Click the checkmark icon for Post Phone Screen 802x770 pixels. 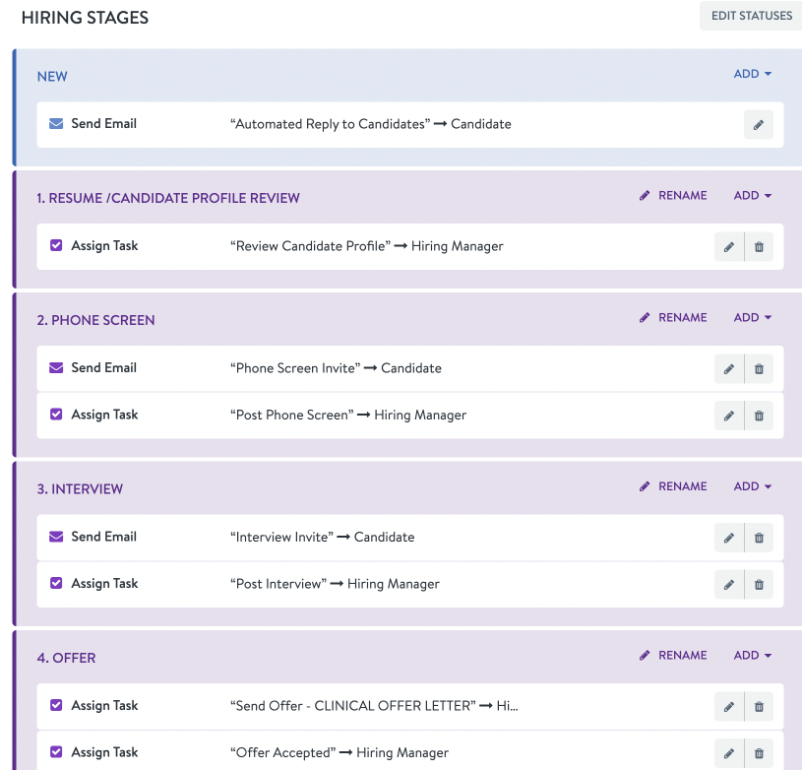pyautogui.click(x=56, y=414)
